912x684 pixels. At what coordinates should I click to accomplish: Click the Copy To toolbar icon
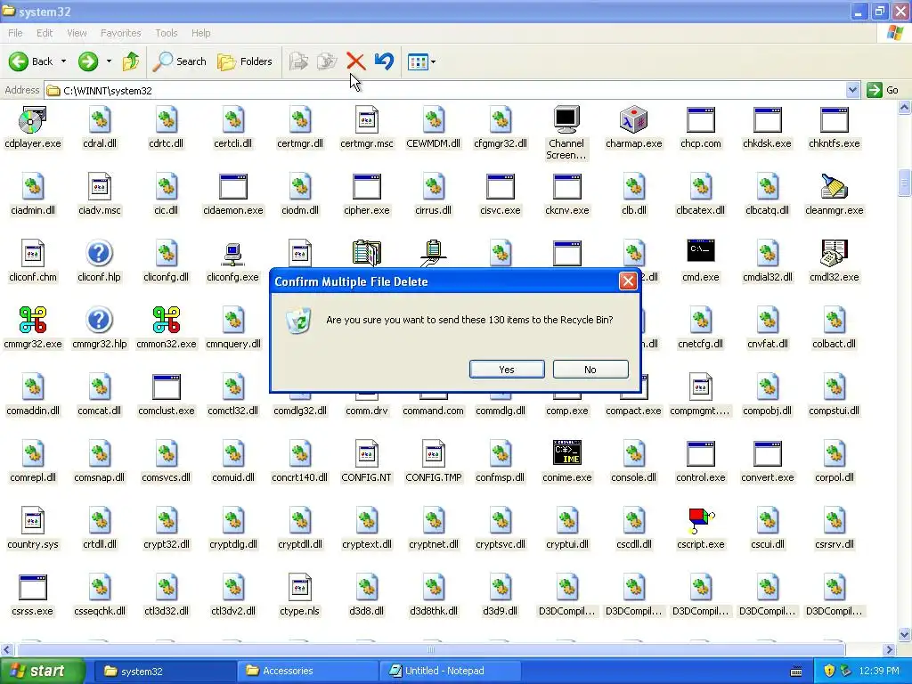point(327,61)
